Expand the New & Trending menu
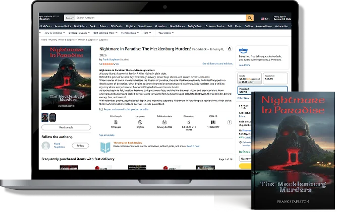The image size is (337, 212). pos(54,33)
